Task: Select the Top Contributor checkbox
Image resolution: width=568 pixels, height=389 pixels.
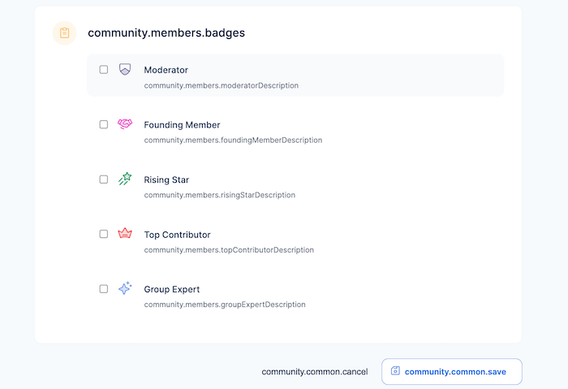Action: coord(104,234)
